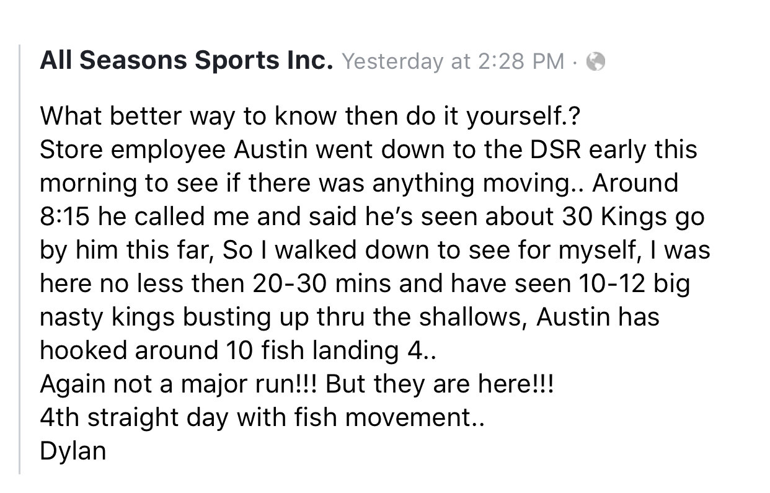Click the vertical quote bar beside the post
Screen dimensions: 770x493
tap(20, 259)
